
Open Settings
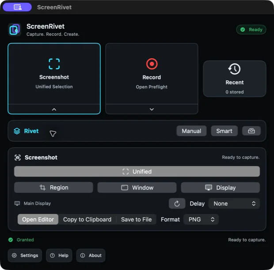(25, 255)
